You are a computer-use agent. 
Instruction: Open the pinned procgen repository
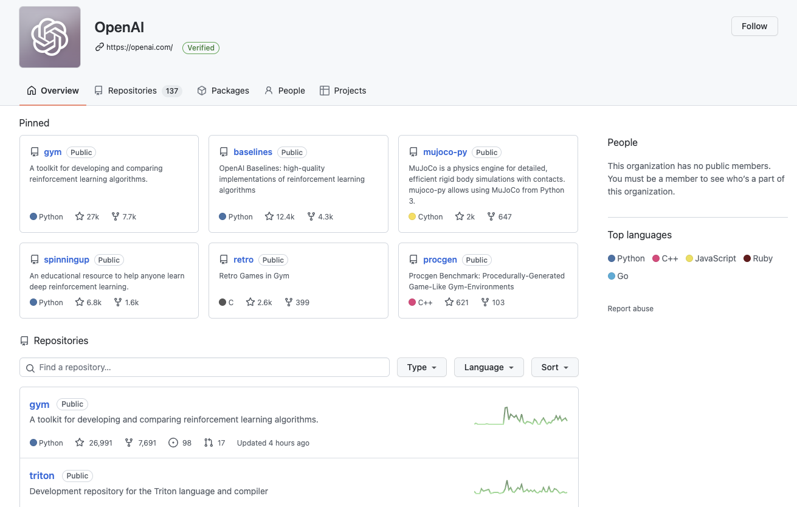point(440,260)
